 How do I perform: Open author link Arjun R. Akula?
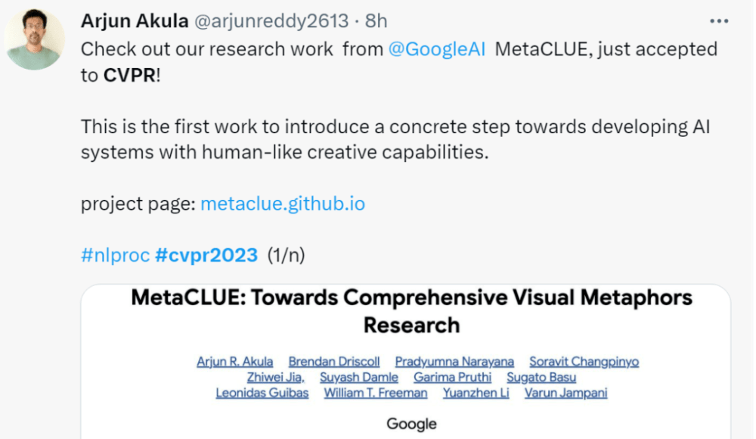(x=235, y=362)
